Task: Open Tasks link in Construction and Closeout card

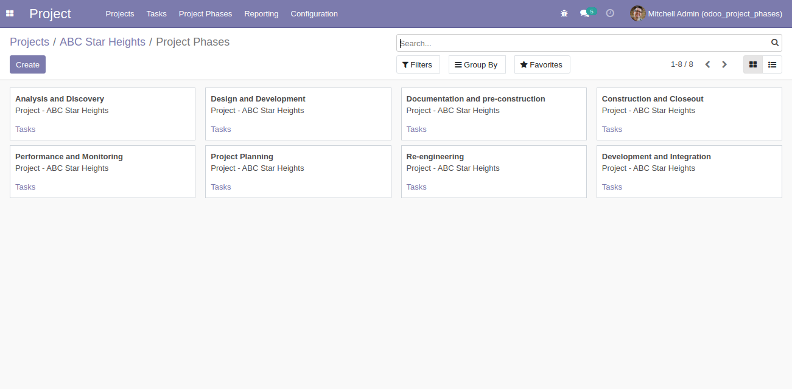Action: pyautogui.click(x=612, y=129)
